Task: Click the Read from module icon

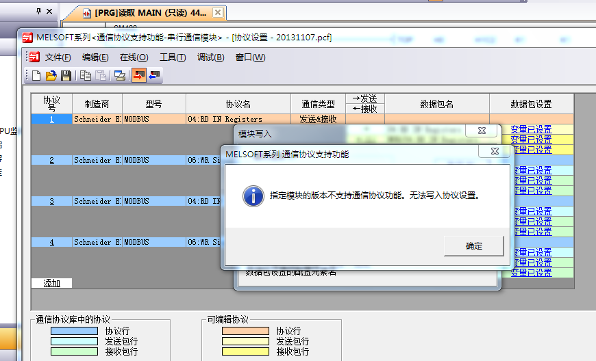Action: (x=154, y=76)
